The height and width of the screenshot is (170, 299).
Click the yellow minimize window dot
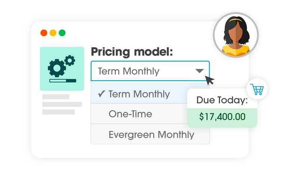click(x=53, y=33)
